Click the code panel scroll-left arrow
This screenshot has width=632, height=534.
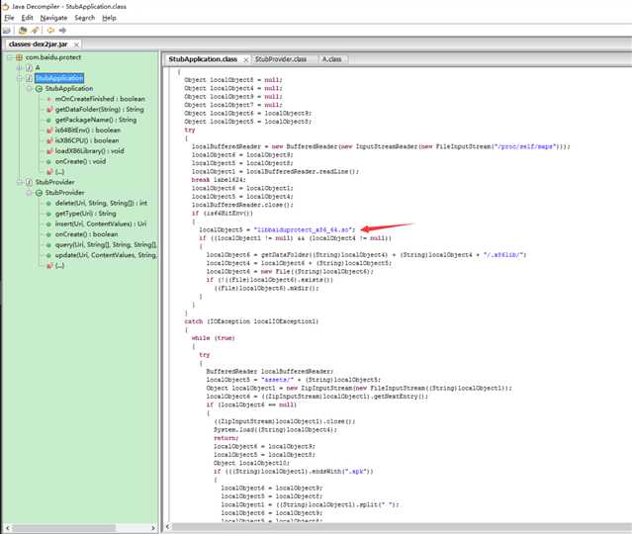pyautogui.click(x=168, y=527)
